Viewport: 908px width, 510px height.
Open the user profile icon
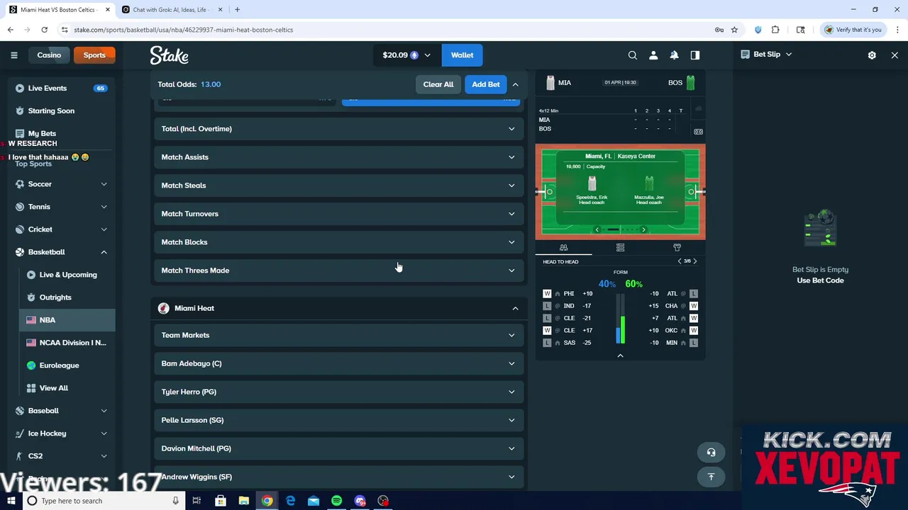(x=653, y=55)
